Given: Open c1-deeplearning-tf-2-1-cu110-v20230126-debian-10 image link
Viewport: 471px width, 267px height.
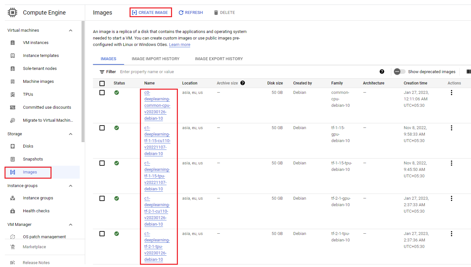Looking at the screenshot, I should [x=157, y=211].
